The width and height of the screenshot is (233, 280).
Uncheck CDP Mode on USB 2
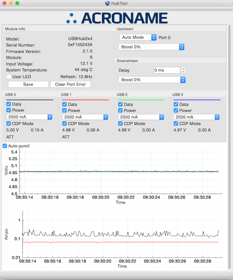(120, 123)
